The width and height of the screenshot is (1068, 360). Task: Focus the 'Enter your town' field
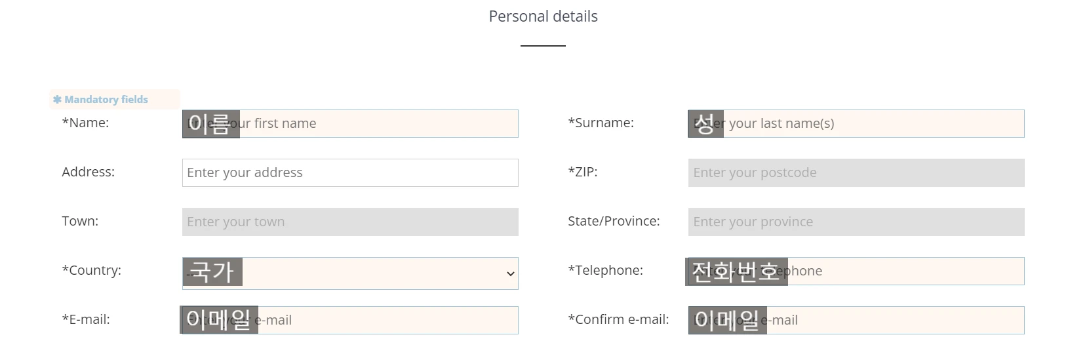350,222
